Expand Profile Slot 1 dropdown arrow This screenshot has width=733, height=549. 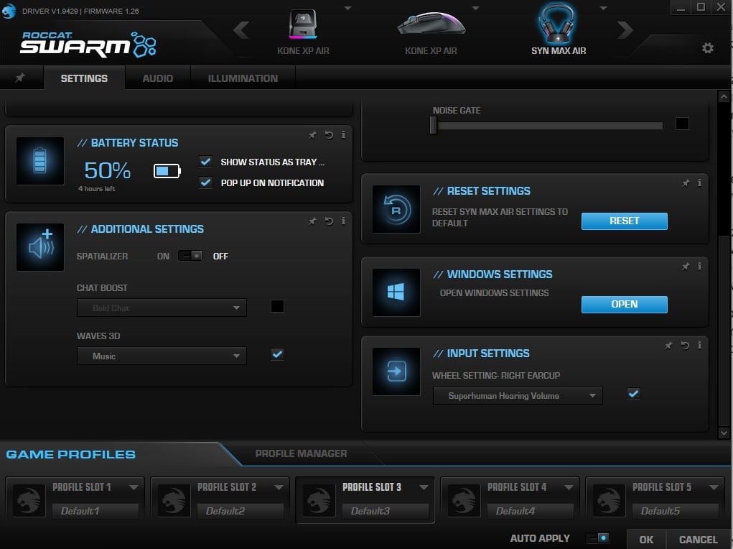pos(134,487)
